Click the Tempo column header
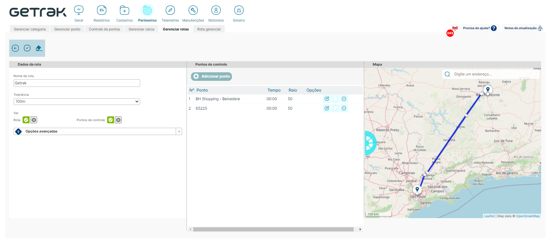This screenshot has height=246, width=557. (274, 90)
